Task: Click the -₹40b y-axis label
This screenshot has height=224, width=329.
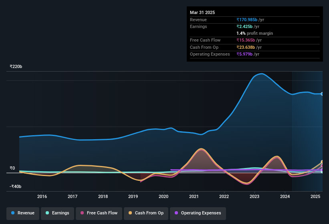Action: coord(15,186)
